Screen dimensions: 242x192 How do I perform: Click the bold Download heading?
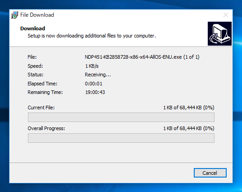32,28
